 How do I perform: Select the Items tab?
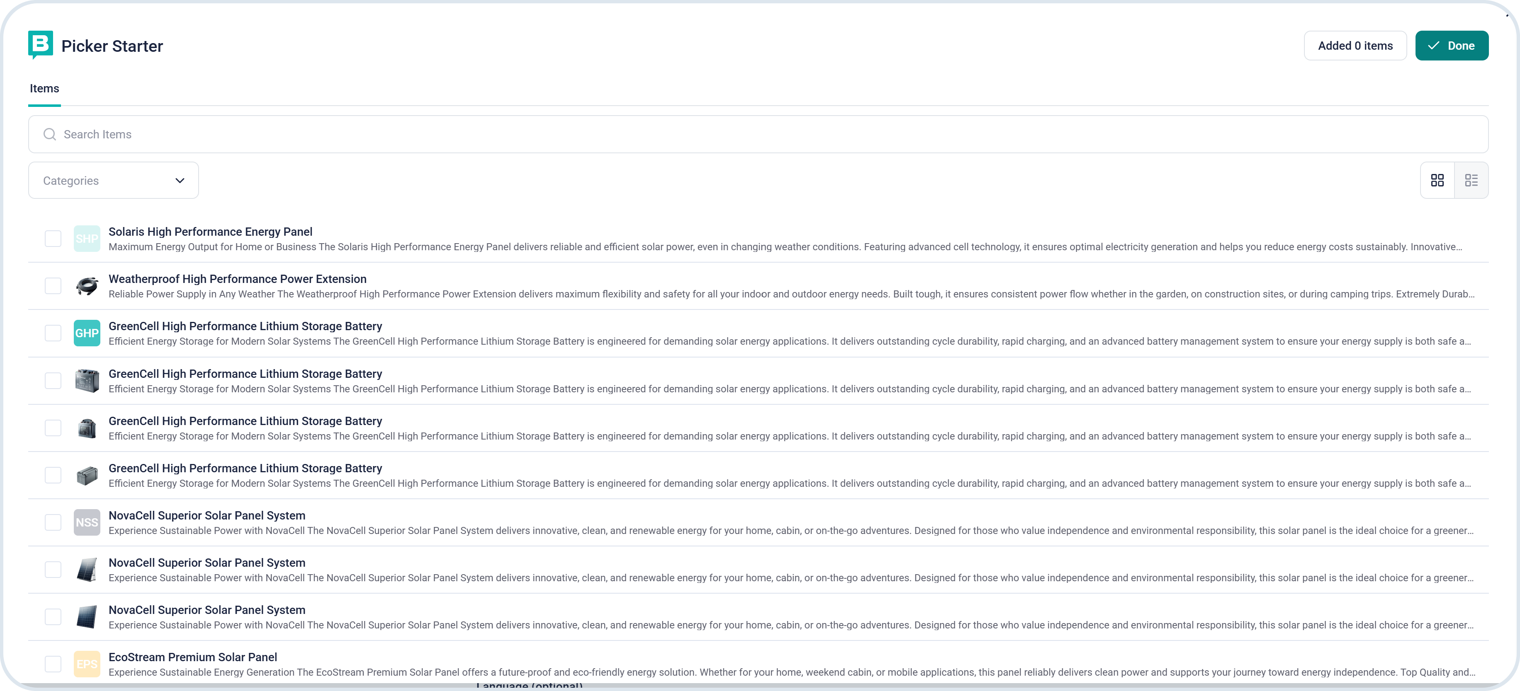coord(44,88)
